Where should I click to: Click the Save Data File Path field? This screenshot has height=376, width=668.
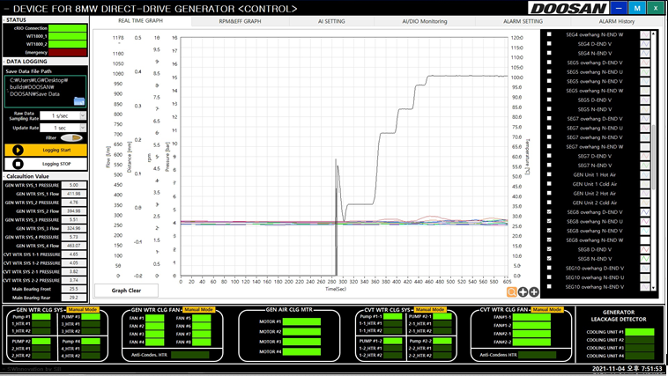click(x=44, y=91)
